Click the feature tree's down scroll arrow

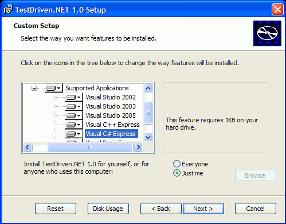click(x=148, y=137)
